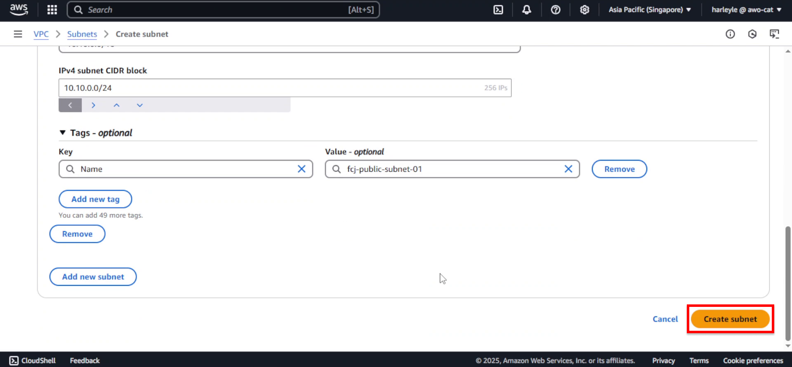Image resolution: width=792 pixels, height=367 pixels.
Task: Click "You can add 49 more tags." text
Action: (101, 215)
